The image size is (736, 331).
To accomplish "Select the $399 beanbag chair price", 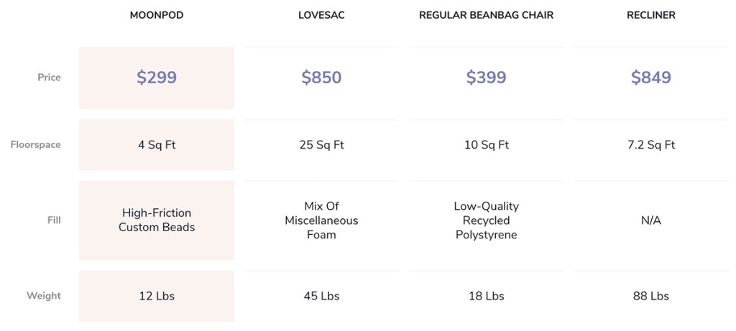I will click(486, 78).
